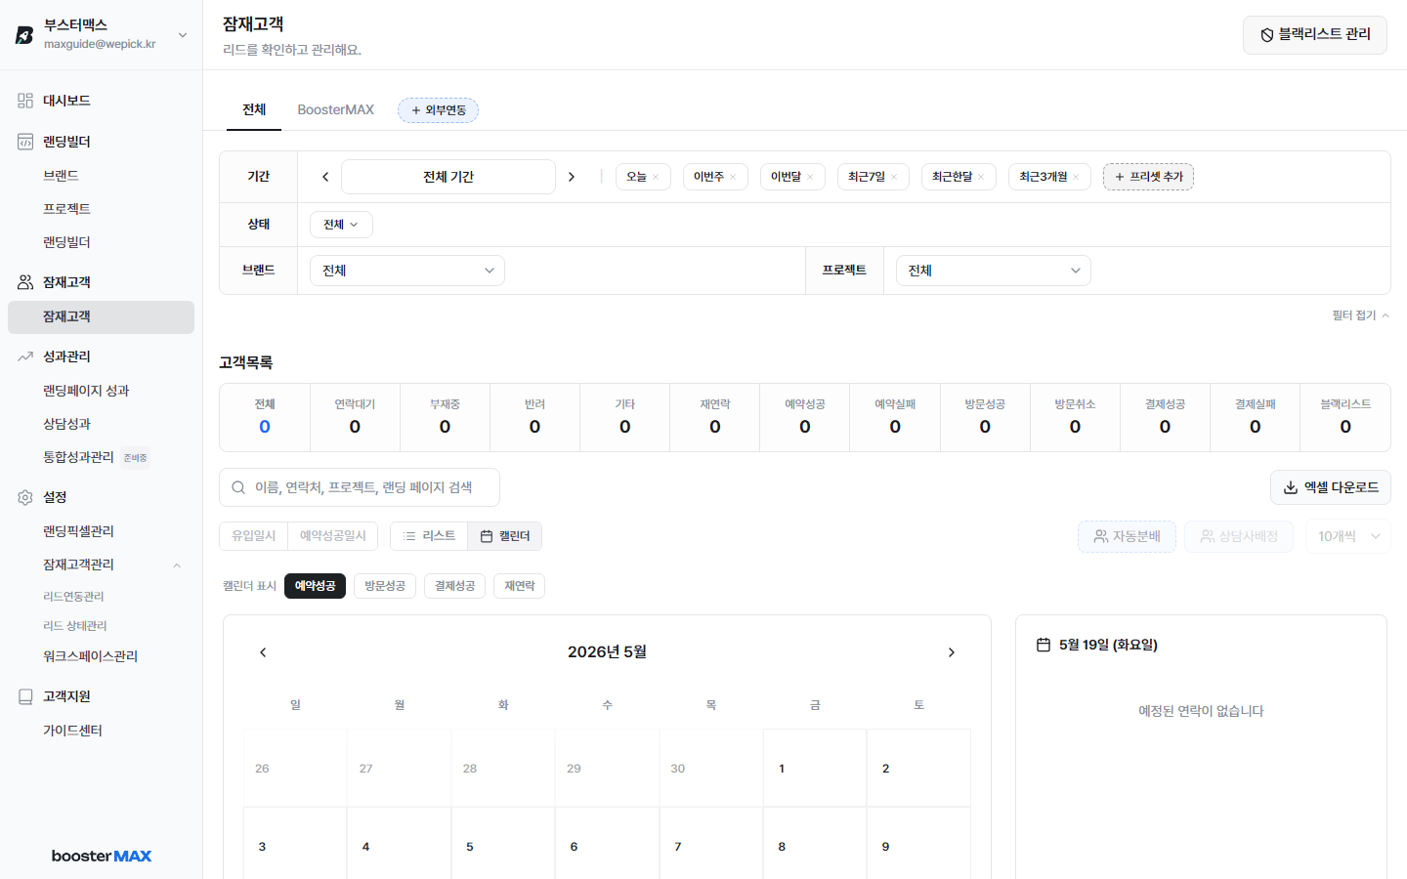Viewport: 1407px width, 879px height.
Task: Click the 전체 status count card
Action: pos(265,417)
